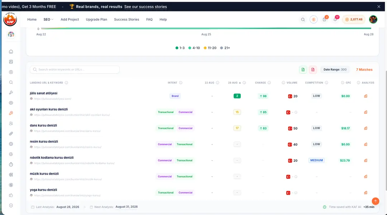Click the search within keywords field
This screenshot has width=387, height=215.
75,70
